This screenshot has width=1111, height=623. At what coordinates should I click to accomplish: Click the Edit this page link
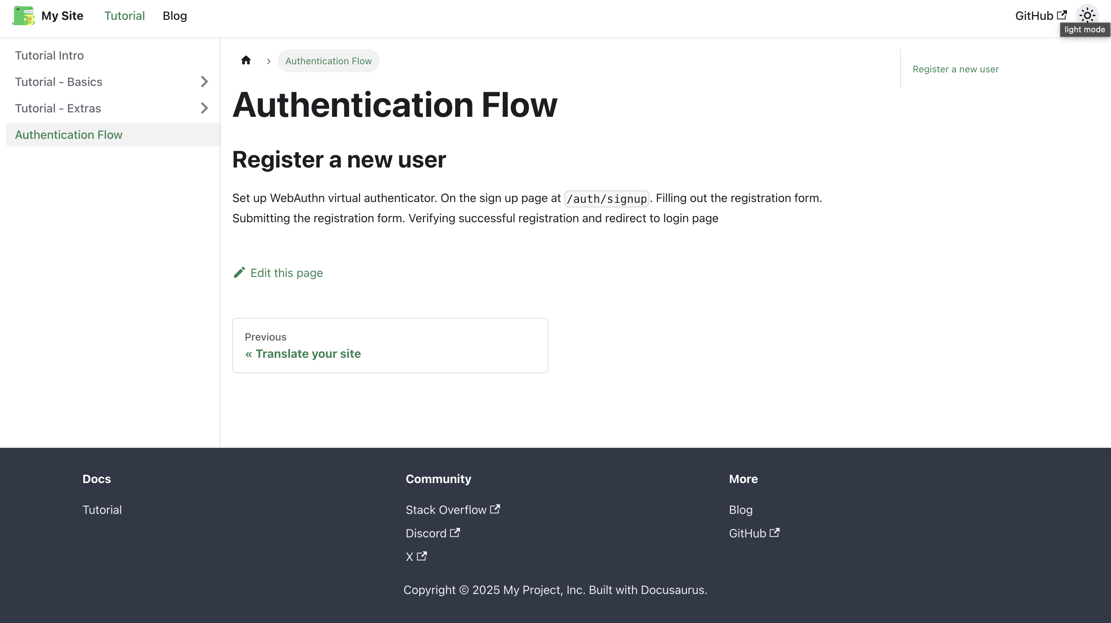point(286,273)
